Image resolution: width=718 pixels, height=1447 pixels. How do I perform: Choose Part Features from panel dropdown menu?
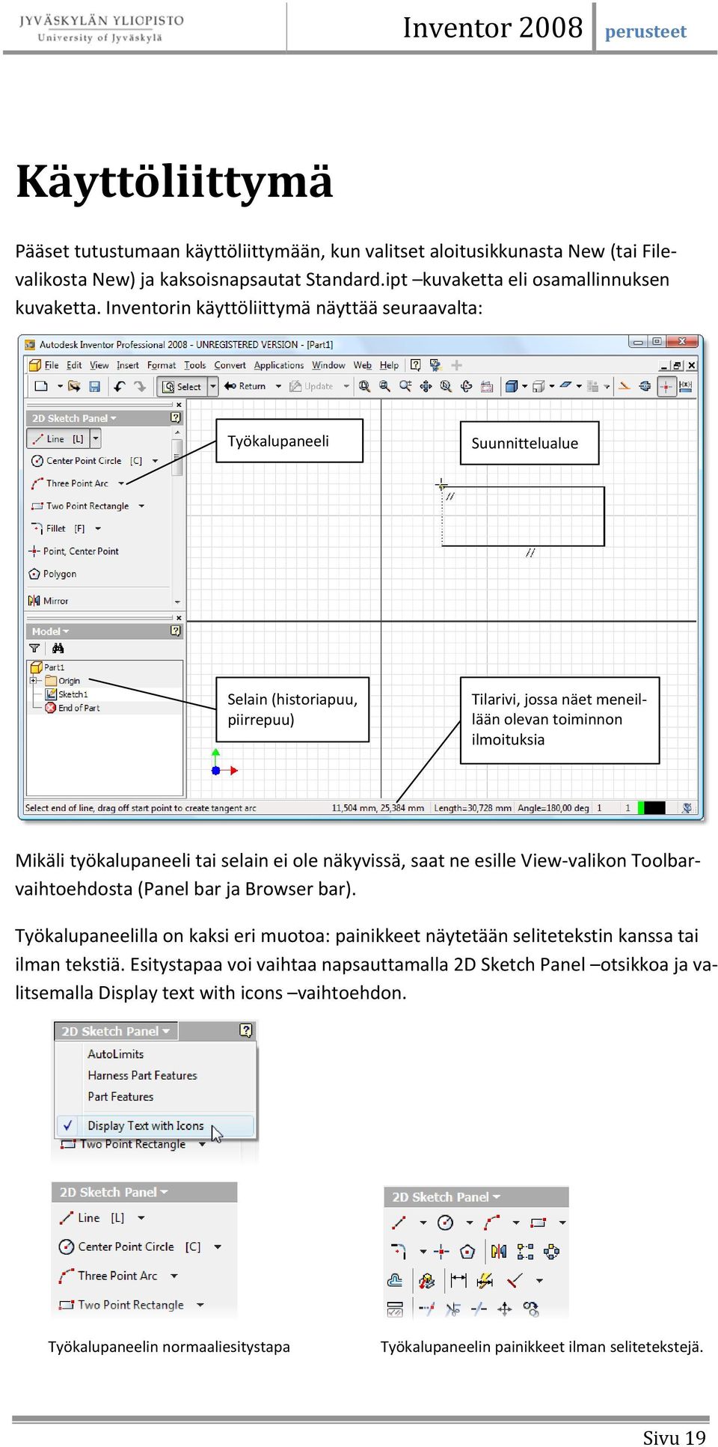click(120, 1097)
